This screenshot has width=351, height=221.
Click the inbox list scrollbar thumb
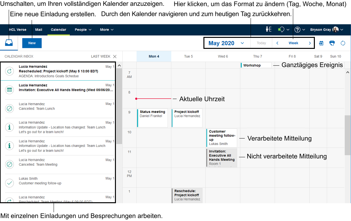click(x=119, y=106)
